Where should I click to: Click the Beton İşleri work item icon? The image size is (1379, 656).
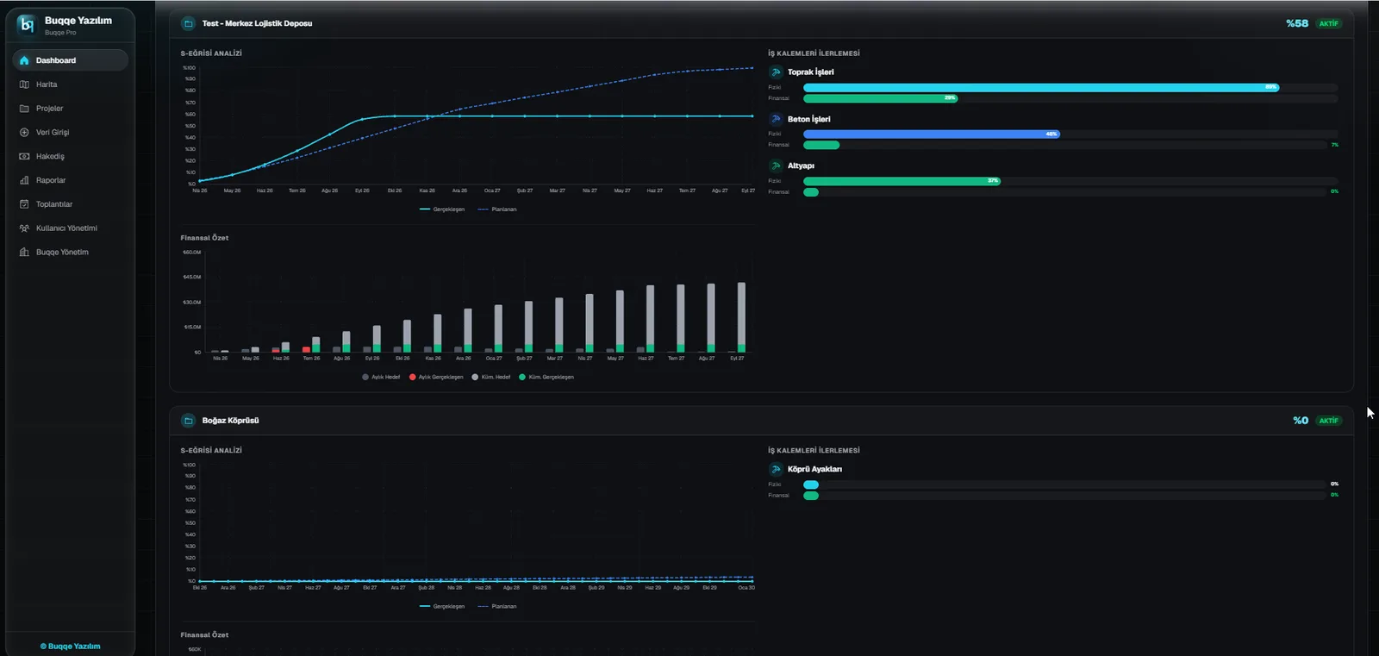point(776,119)
